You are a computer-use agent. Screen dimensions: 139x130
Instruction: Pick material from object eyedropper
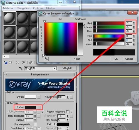click(21, 68)
